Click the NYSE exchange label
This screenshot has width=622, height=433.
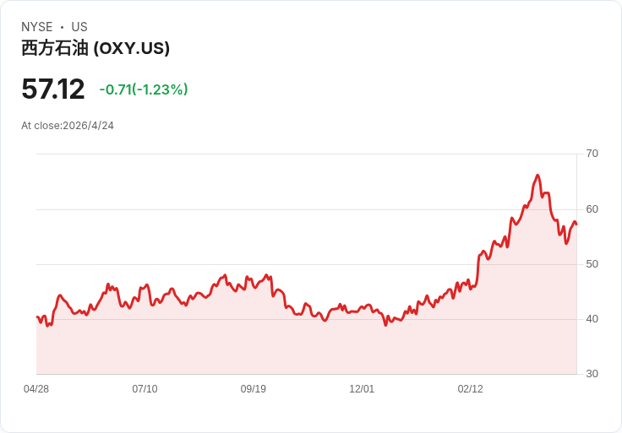pos(37,27)
